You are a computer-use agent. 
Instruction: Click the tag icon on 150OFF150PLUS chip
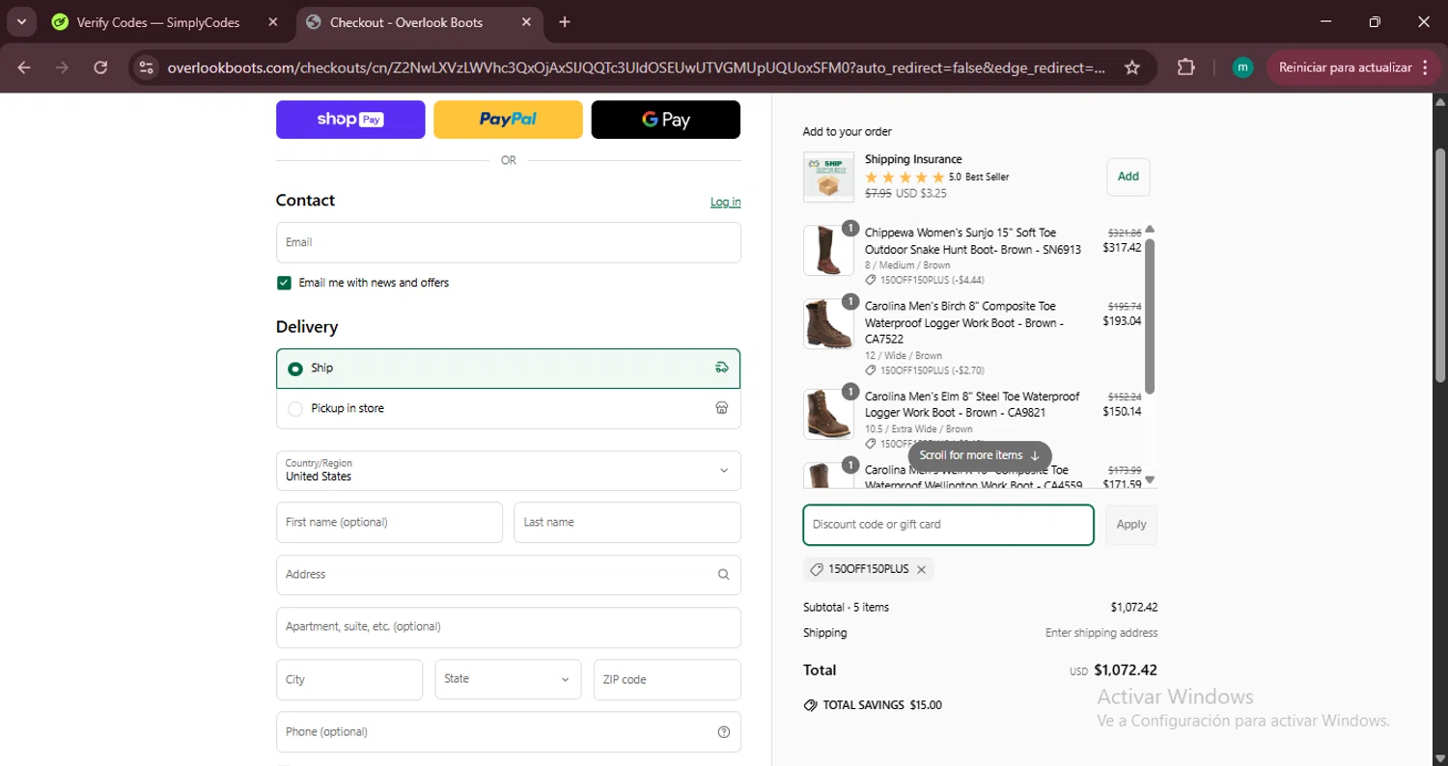(x=817, y=570)
